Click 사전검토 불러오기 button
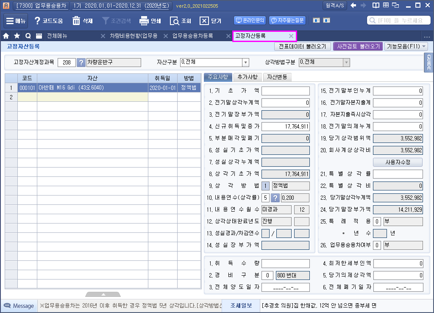 tap(358, 46)
